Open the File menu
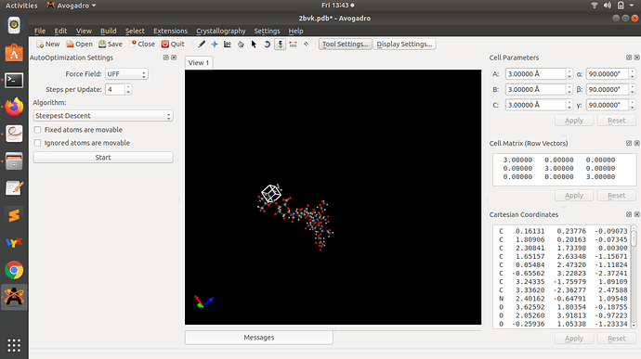641x359 pixels. coord(40,31)
